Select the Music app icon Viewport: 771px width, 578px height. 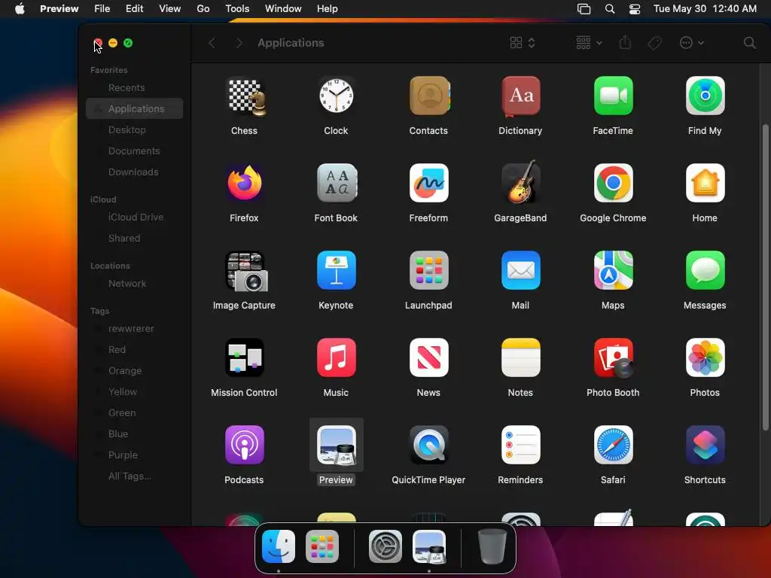pos(336,357)
